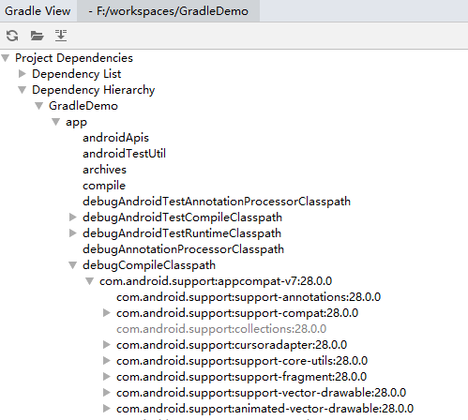Expand debugAndroidTestRuntimeClasspath arrow
The height and width of the screenshot is (420, 468).
click(73, 233)
